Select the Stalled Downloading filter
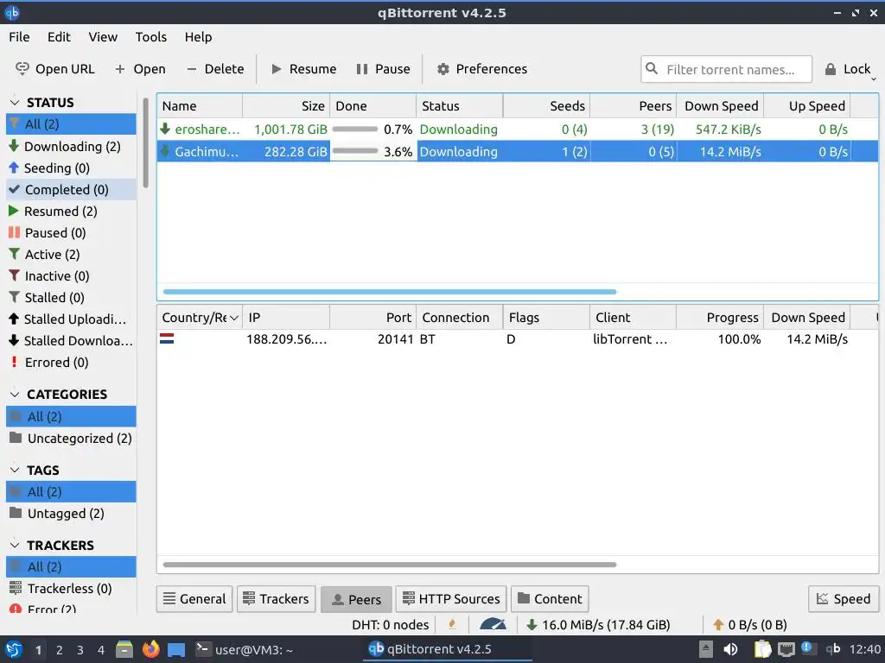This screenshot has height=663, width=885. pos(71,340)
